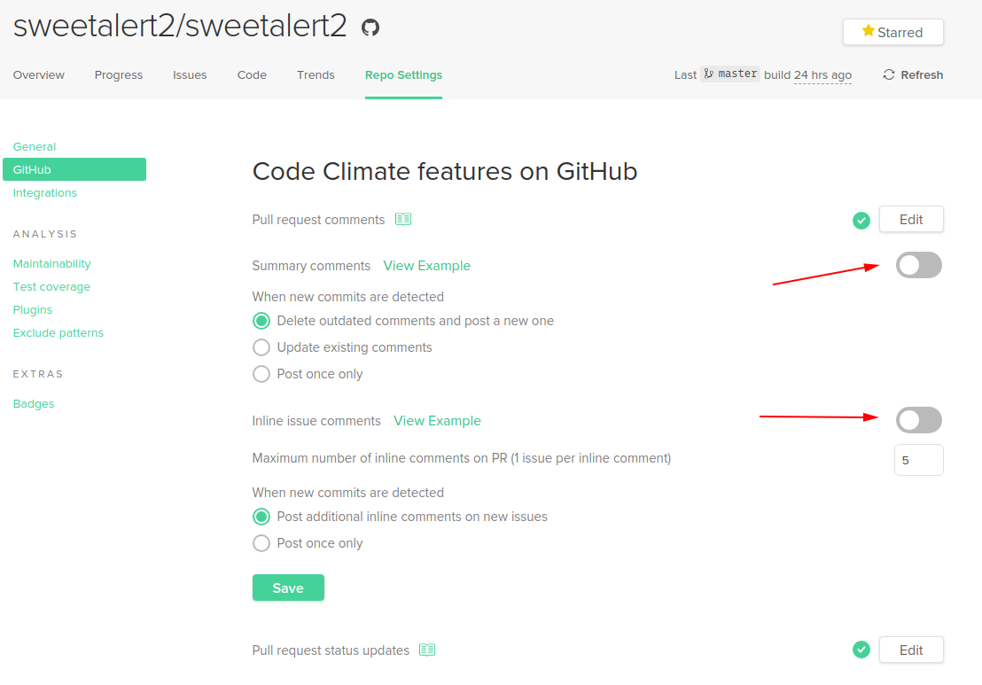Click the Refresh icon near the build status
982x685 pixels.
pos(888,74)
